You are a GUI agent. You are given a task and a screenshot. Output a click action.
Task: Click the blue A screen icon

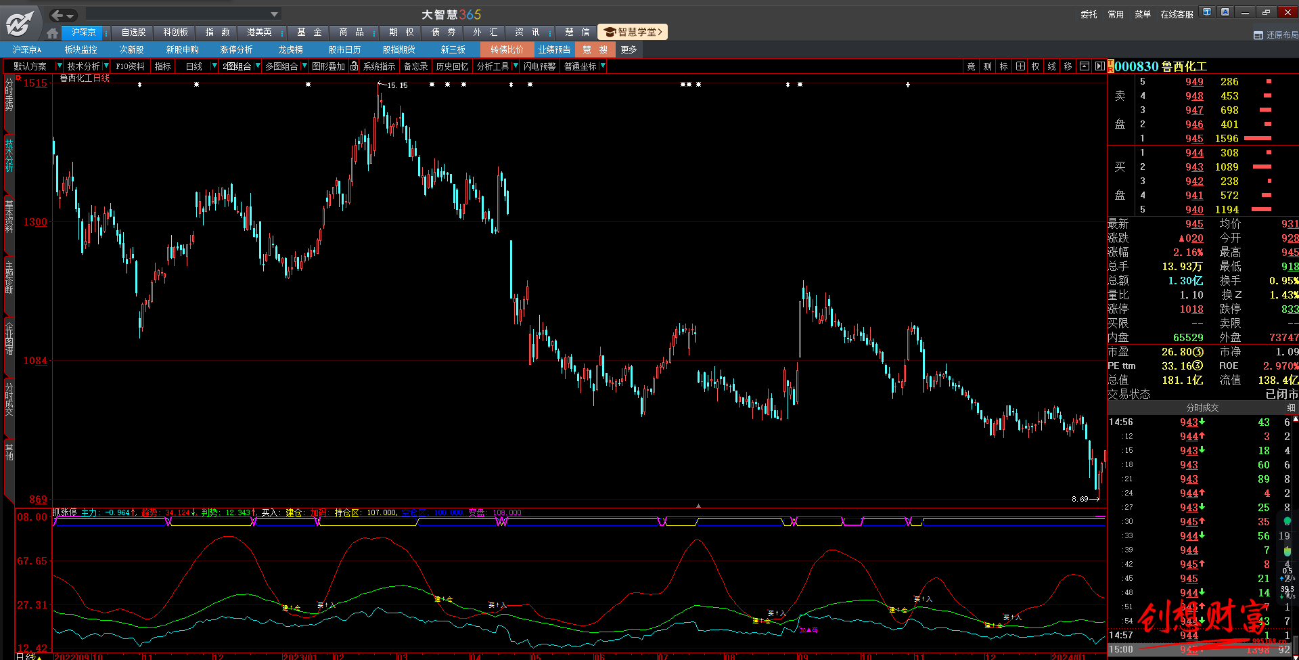1225,12
